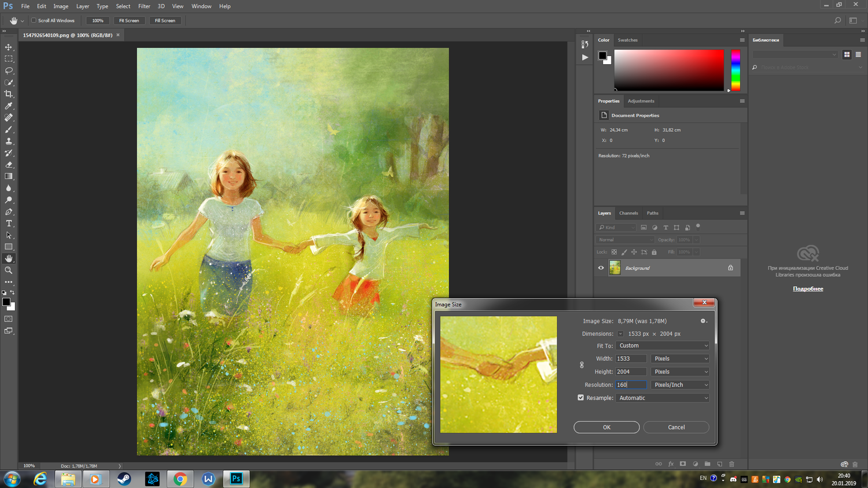The image size is (868, 488).
Task: Click the hue spectrum slider
Action: tap(735, 70)
